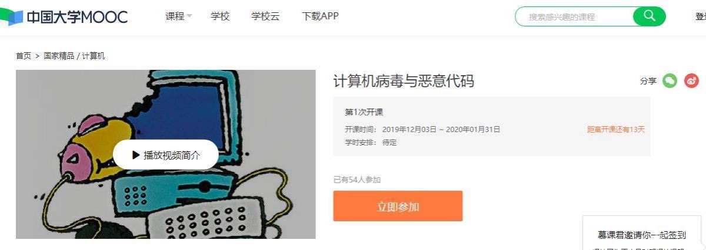The height and width of the screenshot is (250, 706).
Task: Share the course via Weibo icon
Action: pyautogui.click(x=691, y=81)
